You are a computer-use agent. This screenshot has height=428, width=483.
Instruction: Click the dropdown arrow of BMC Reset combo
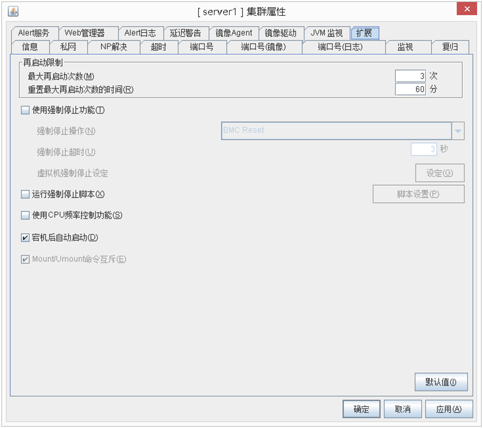click(x=458, y=131)
